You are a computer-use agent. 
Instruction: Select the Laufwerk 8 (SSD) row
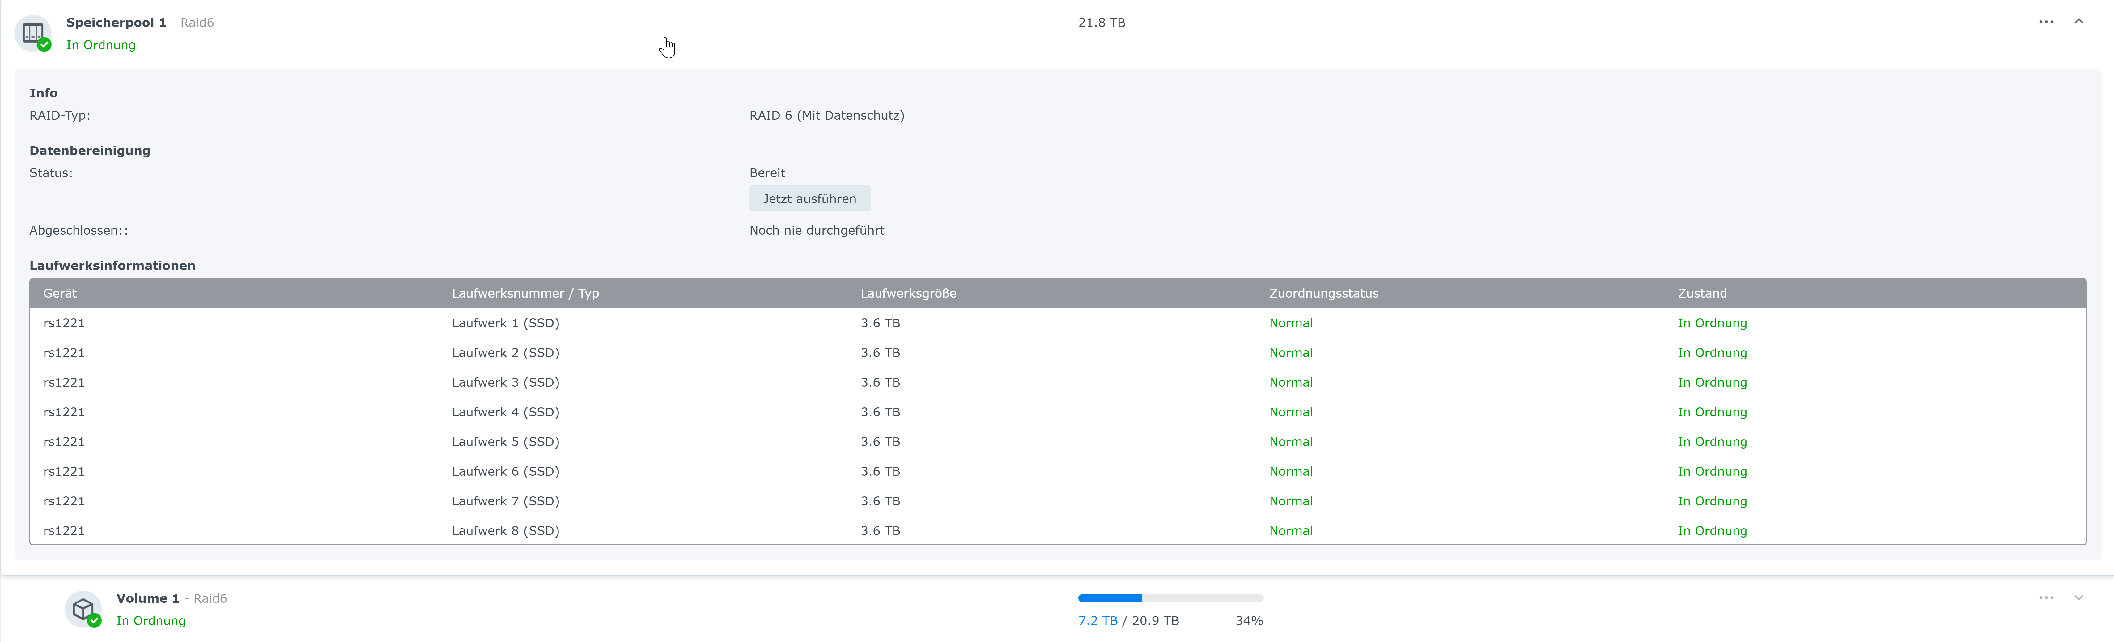tap(506, 531)
